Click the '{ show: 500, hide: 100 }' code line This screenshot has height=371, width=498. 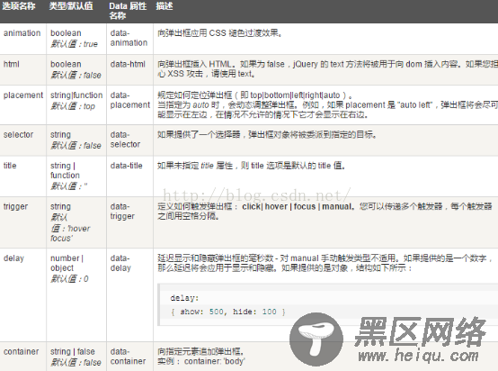click(x=228, y=312)
